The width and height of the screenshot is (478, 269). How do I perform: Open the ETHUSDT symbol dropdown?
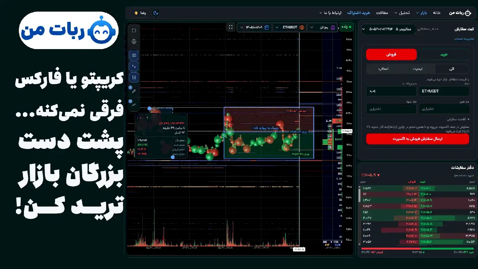tap(289, 27)
